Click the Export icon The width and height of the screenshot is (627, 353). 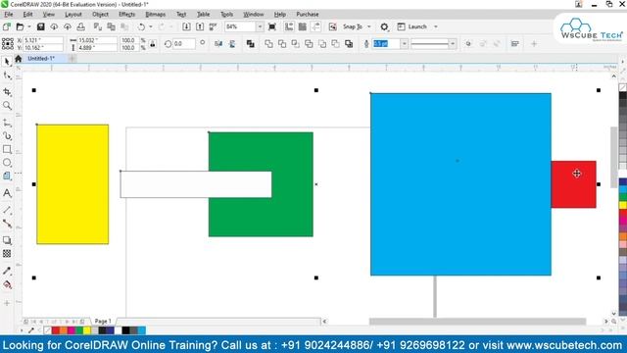200,26
